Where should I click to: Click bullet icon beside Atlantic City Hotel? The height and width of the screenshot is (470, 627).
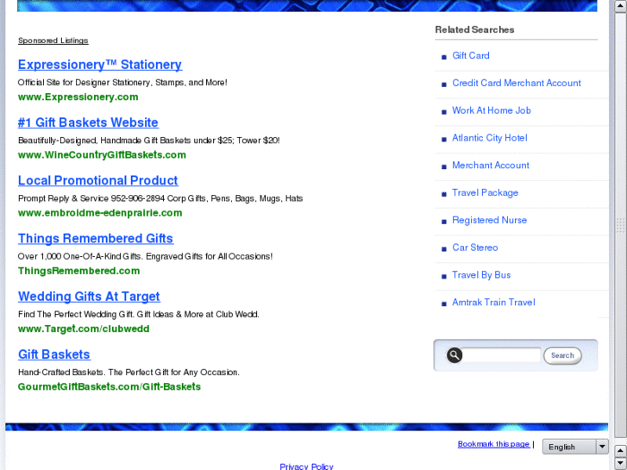click(444, 139)
